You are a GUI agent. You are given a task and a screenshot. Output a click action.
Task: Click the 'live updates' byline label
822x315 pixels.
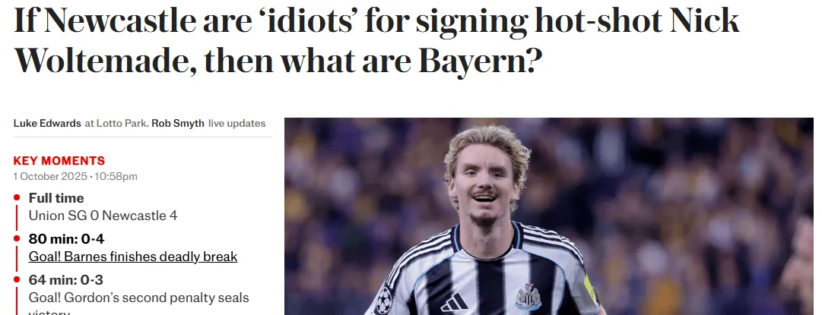[x=237, y=124]
